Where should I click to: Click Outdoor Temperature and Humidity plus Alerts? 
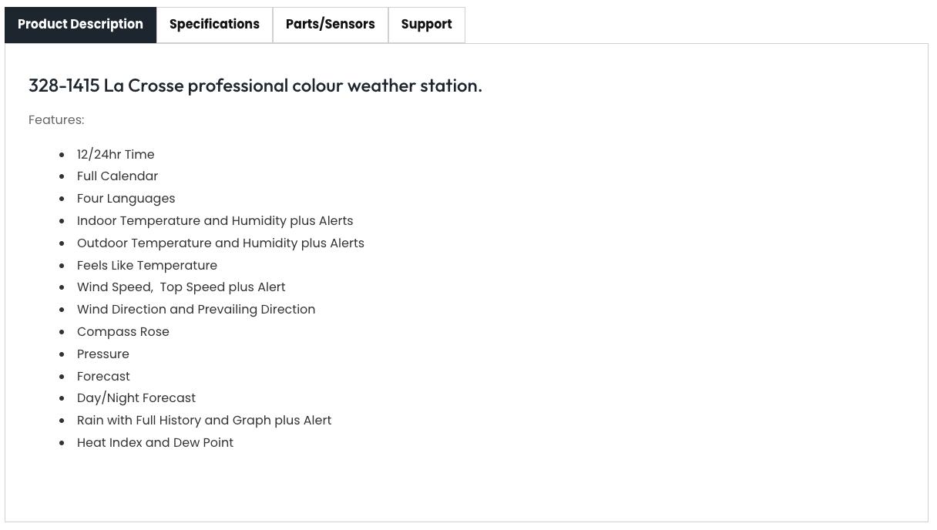pos(220,243)
